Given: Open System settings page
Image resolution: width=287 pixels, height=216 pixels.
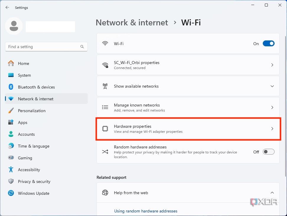Looking at the screenshot, I should pyautogui.click(x=46, y=75).
